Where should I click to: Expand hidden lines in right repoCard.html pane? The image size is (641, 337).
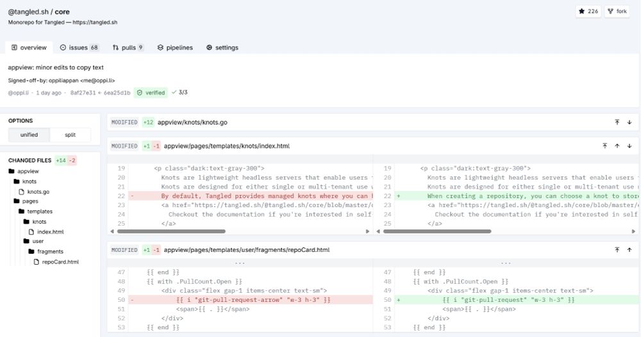point(506,263)
